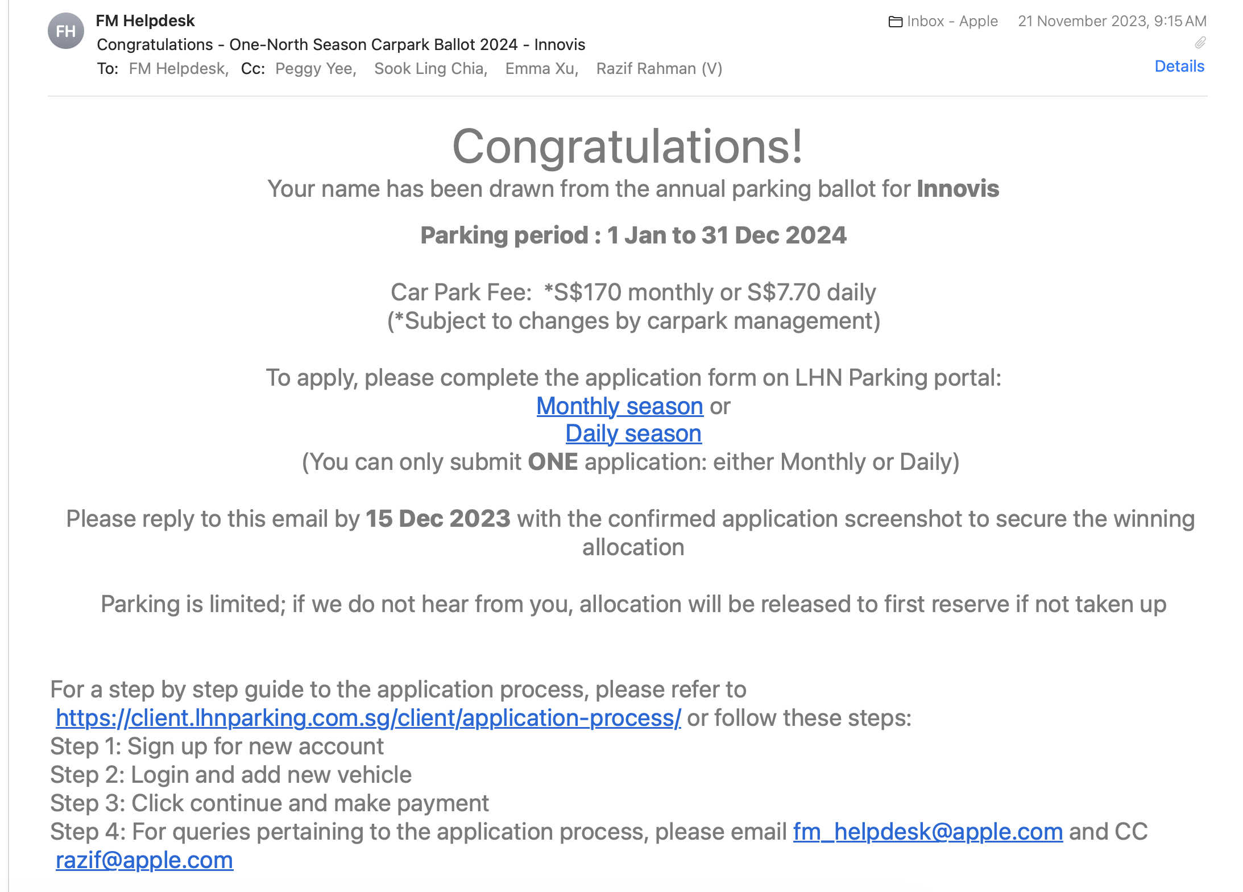Screen dimensions: 1243x892
Task: Open the lhnparking application-process URL
Action: point(368,718)
